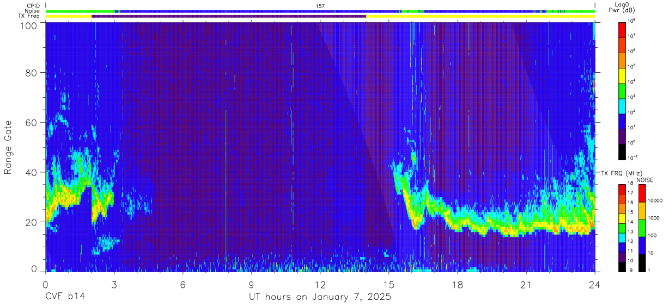Image resolution: width=669 pixels, height=308 pixels.
Task: Click the yellow segment of Lag0 power colorbar
Action: [x=622, y=75]
